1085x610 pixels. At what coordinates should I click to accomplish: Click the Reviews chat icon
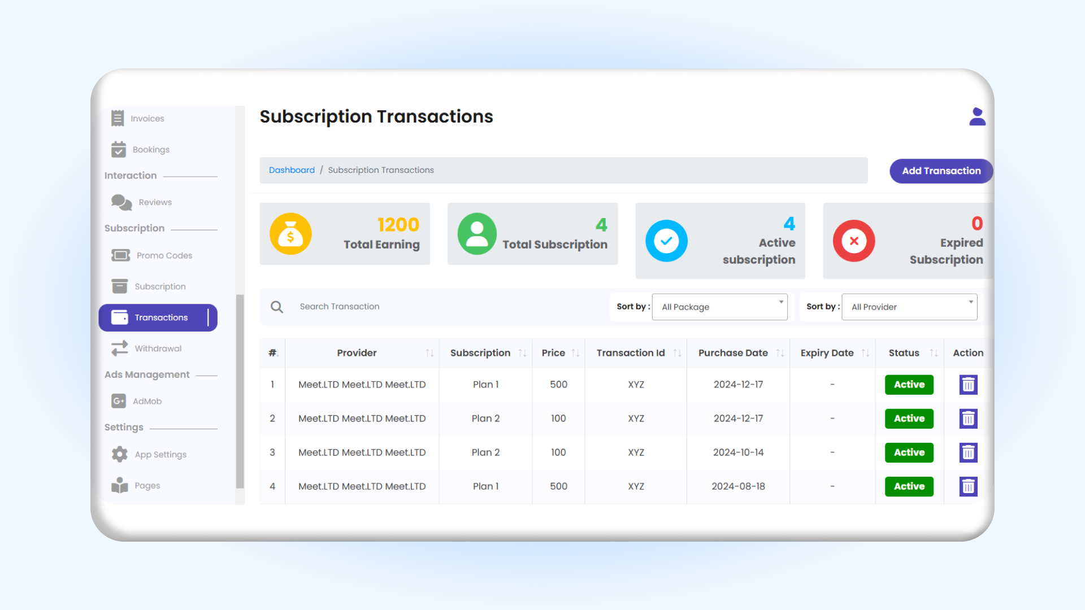click(x=120, y=202)
